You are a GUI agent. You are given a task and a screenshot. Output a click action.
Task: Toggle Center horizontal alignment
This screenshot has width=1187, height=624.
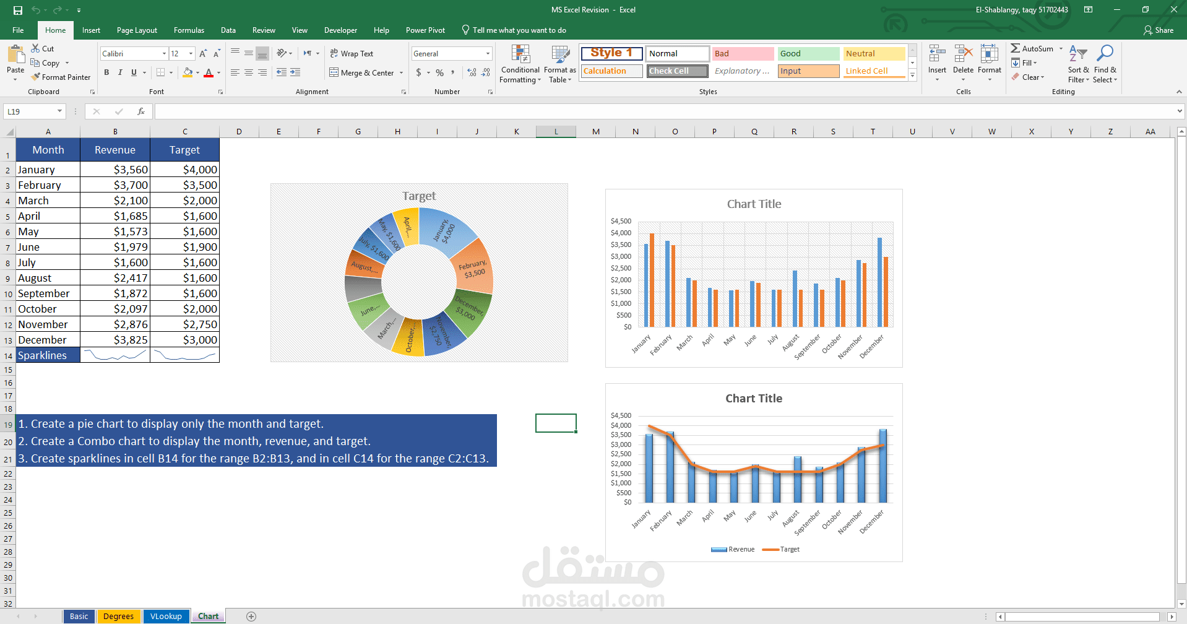[249, 72]
